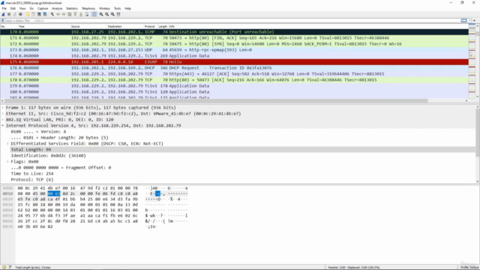Open the Go menu

31,8
